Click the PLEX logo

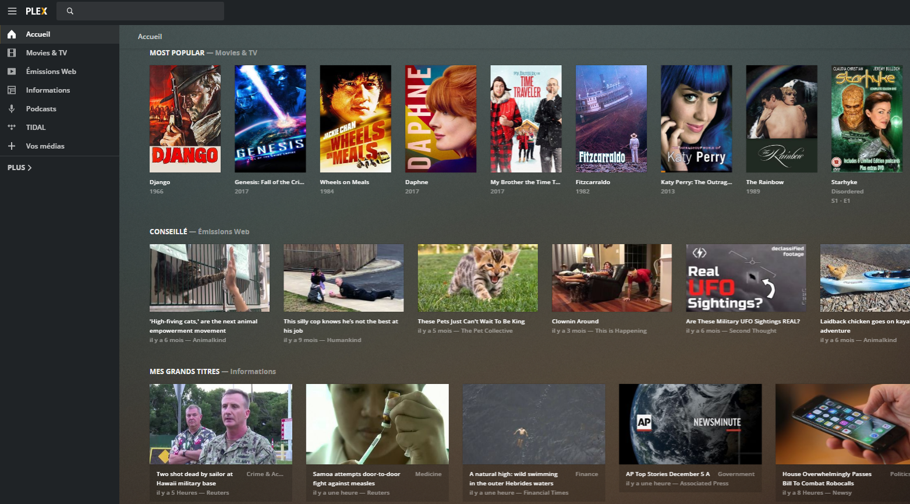point(36,11)
